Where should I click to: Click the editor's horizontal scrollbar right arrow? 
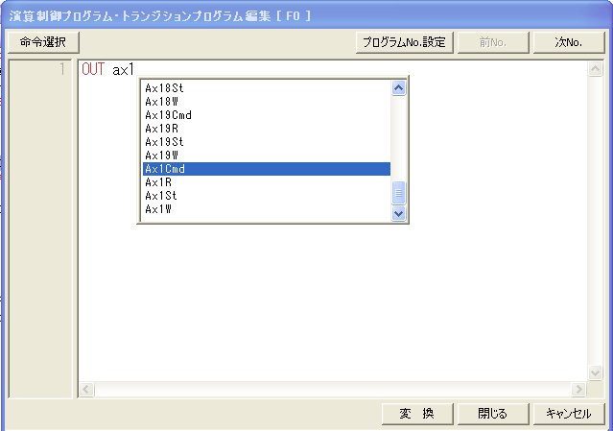(578, 389)
